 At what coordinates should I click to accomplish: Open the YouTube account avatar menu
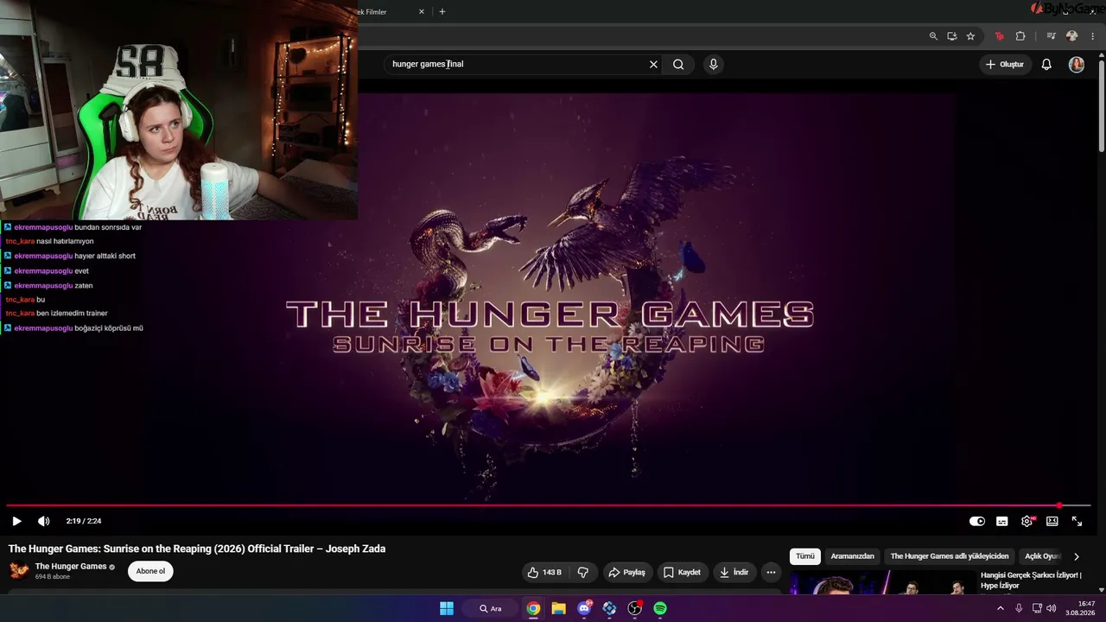[x=1077, y=64]
